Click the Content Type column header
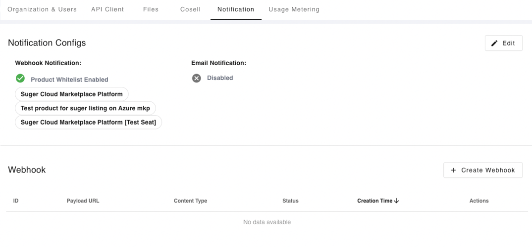The height and width of the screenshot is (247, 532). (x=190, y=201)
